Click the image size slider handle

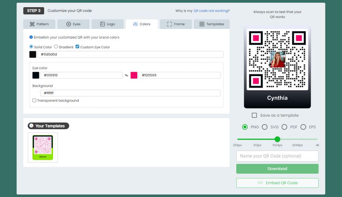pos(277,139)
